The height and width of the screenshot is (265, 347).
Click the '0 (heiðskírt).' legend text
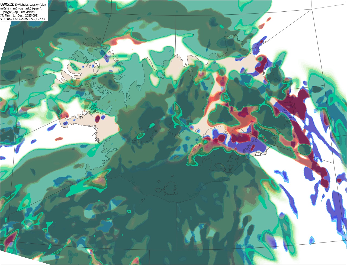[27, 12]
